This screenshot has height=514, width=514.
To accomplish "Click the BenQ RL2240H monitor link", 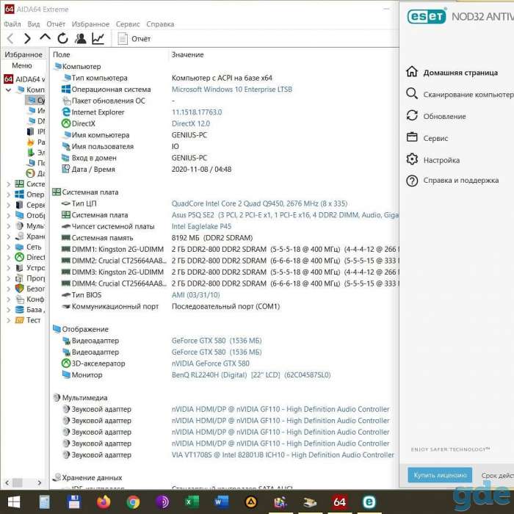I will (x=251, y=375).
